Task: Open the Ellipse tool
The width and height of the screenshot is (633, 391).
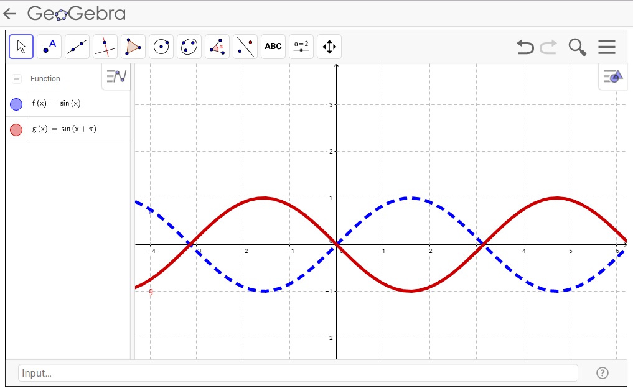Action: 189,47
